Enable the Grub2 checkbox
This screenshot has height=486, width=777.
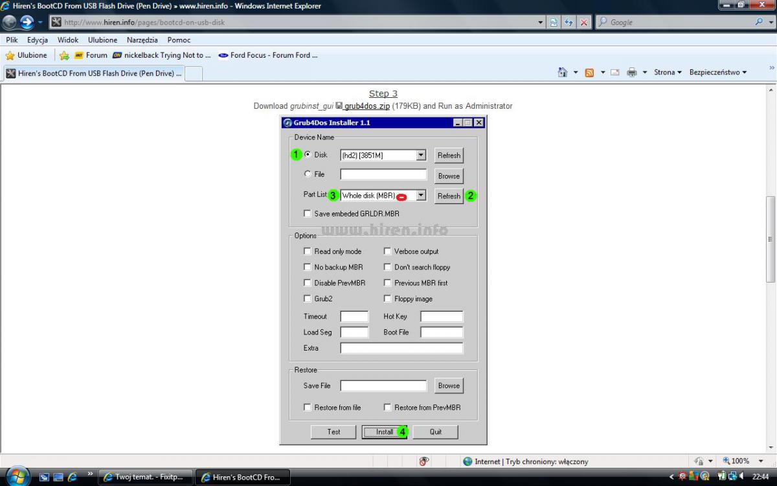pos(308,299)
